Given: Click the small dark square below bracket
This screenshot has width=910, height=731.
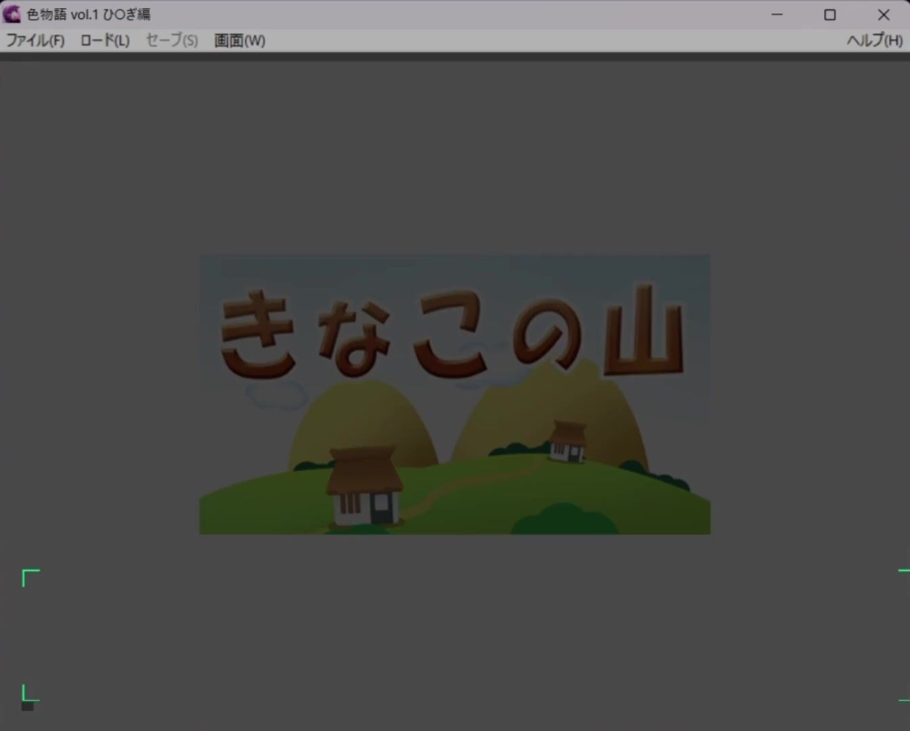Looking at the screenshot, I should coord(27,707).
